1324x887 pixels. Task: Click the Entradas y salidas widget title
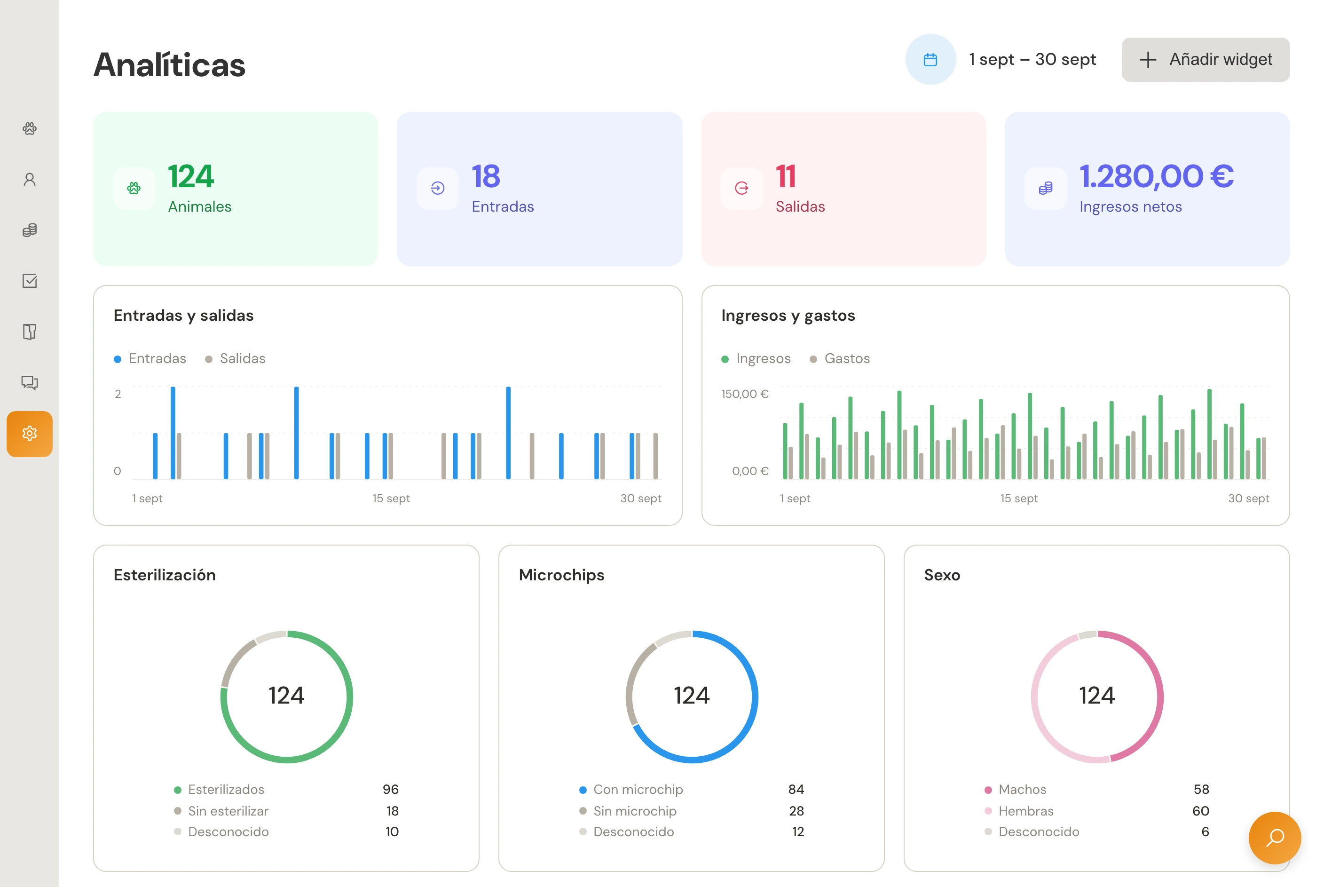(184, 316)
